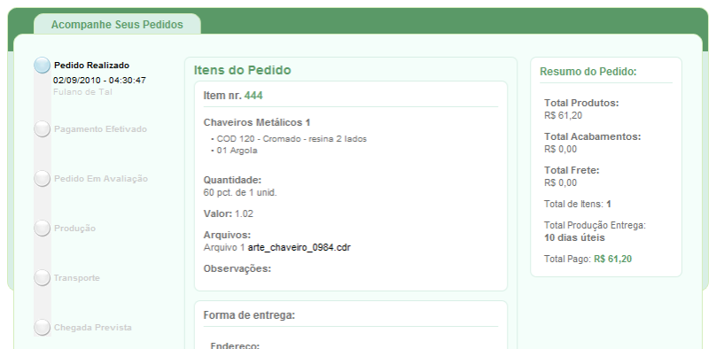
Task: Click the Resumo do Pedido heading
Action: [588, 72]
